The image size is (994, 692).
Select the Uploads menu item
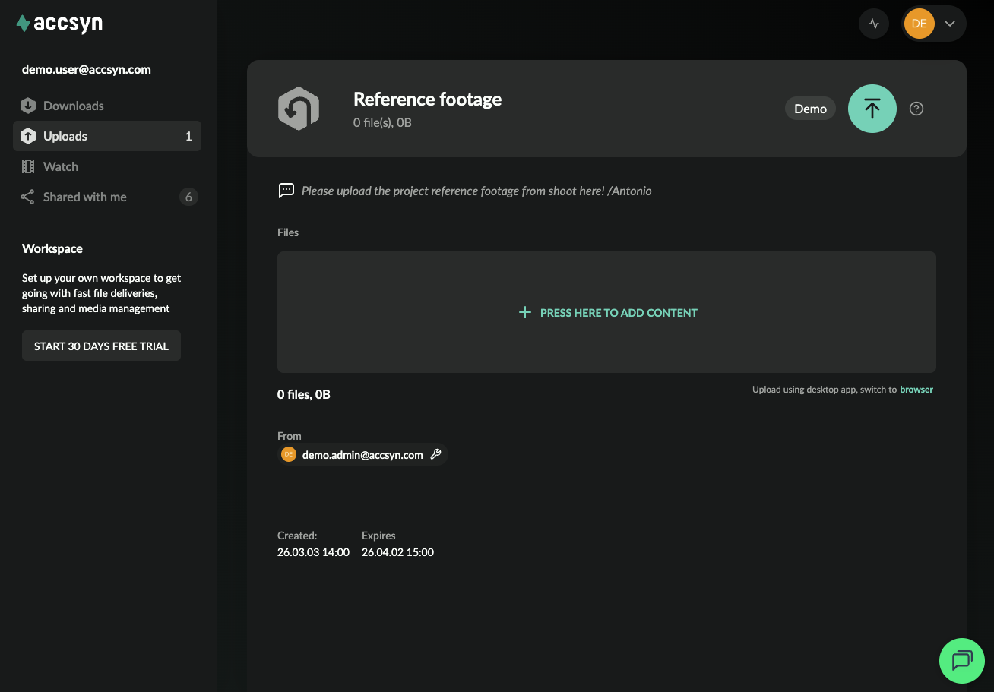107,136
